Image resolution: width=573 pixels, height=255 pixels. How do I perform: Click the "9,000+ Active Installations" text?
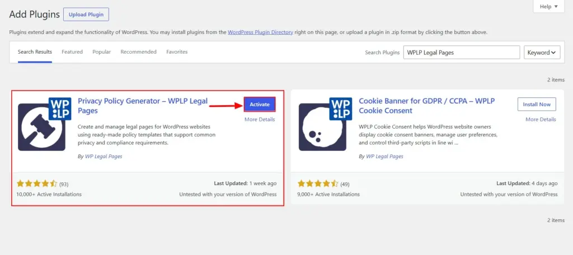tap(328, 195)
